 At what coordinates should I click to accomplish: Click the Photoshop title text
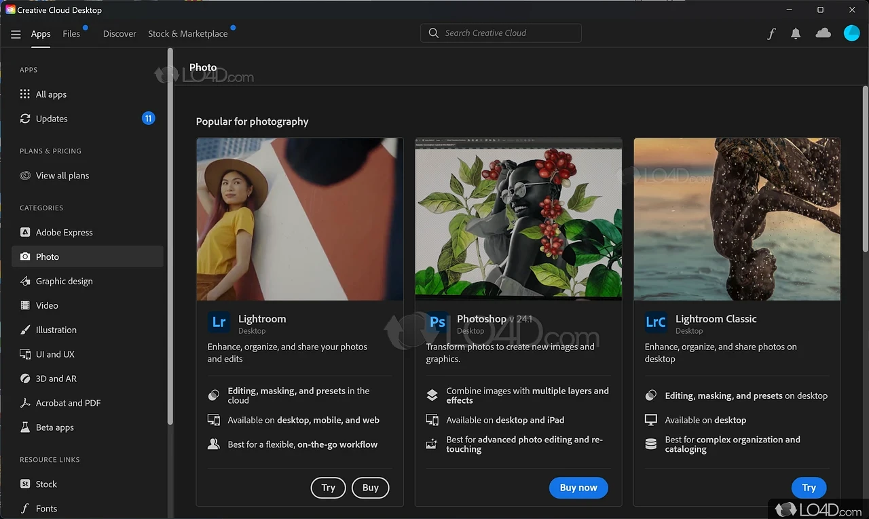coord(481,319)
